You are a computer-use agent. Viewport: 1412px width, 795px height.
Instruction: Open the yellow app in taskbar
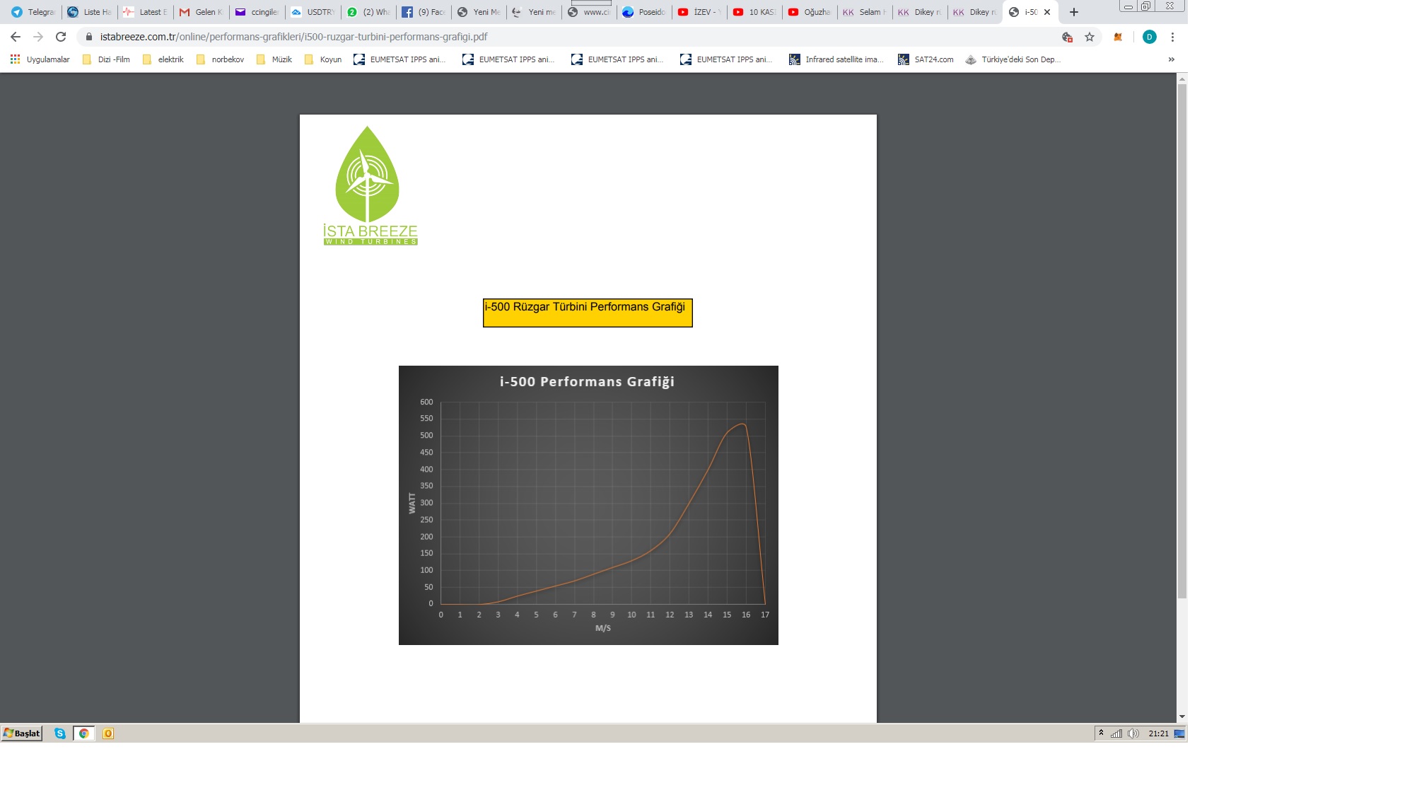[108, 733]
